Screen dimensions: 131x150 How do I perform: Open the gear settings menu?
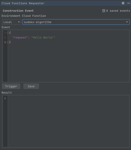point(123,3)
